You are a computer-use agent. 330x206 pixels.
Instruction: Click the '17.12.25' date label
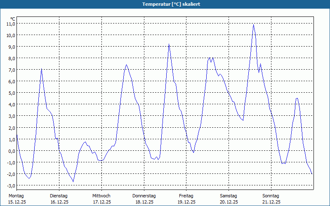point(102,202)
